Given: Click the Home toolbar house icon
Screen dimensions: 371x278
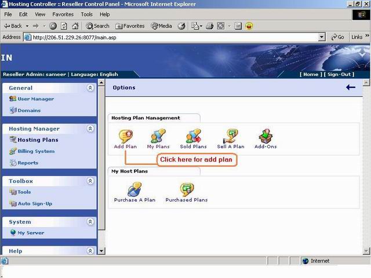Looking at the screenshot, I should click(75, 26).
